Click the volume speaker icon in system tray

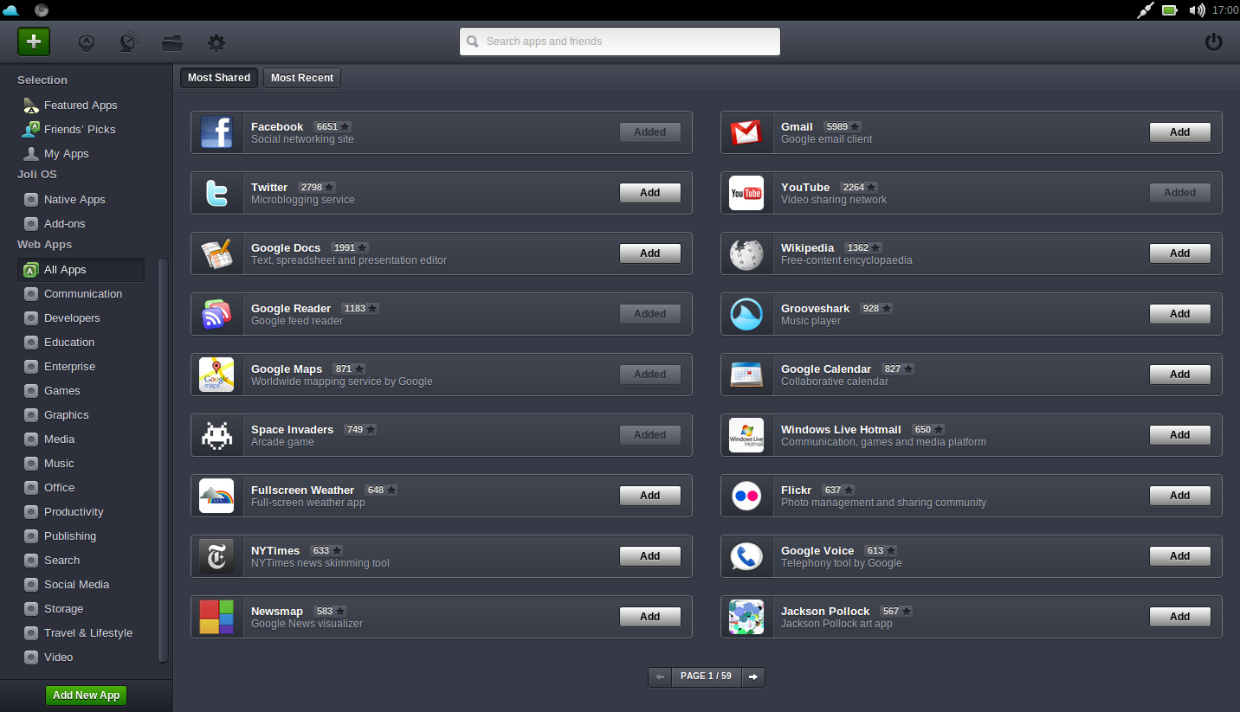[1197, 10]
